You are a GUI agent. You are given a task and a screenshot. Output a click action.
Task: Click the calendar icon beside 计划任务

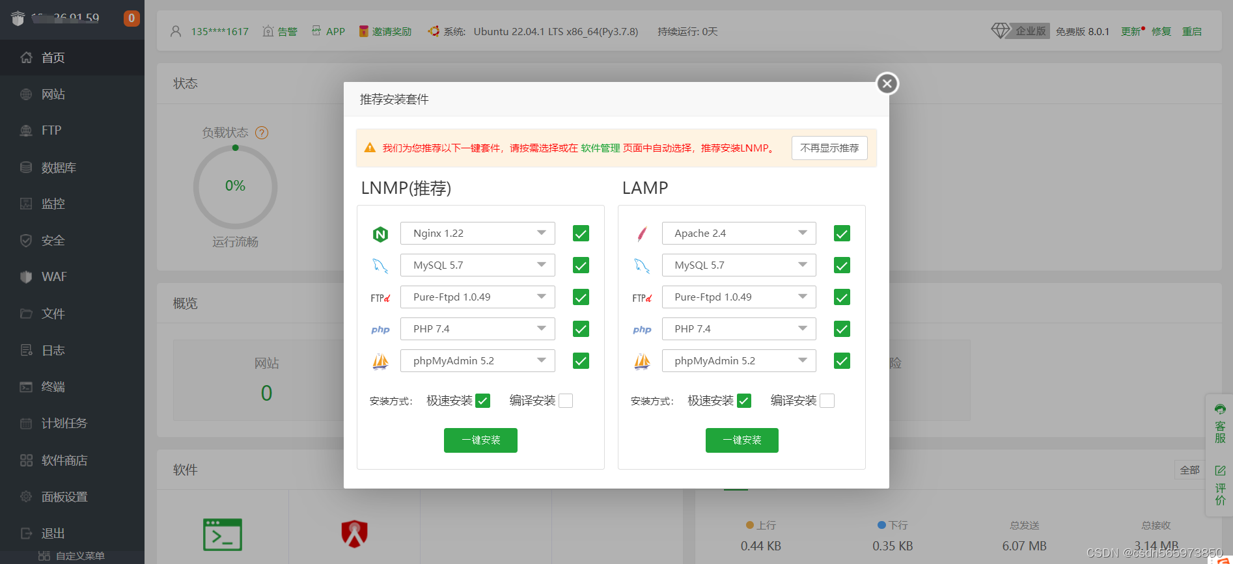[26, 423]
